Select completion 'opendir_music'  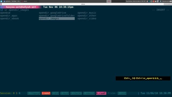[87, 13]
